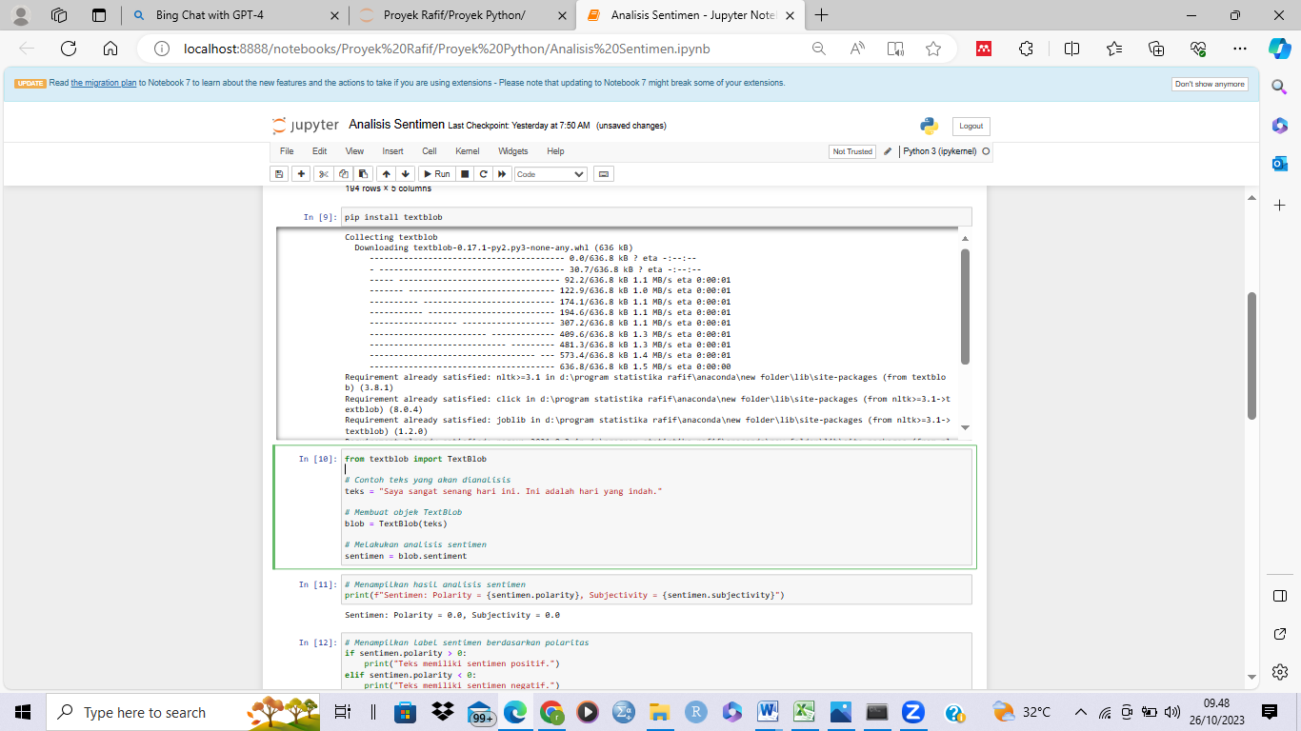
Task: Insert a cell below with plus icon
Action: coord(301,174)
